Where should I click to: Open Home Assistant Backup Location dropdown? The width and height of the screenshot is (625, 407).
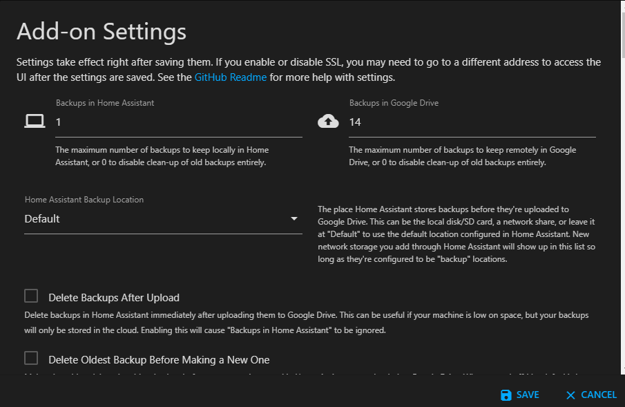pyautogui.click(x=163, y=219)
